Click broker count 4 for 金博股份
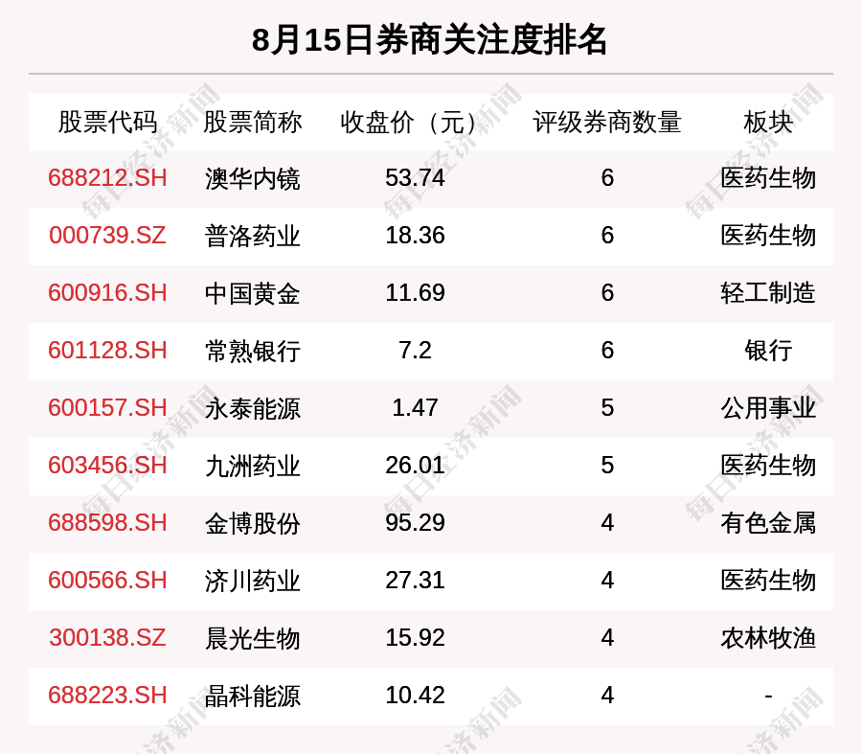Image resolution: width=862 pixels, height=754 pixels. pos(607,522)
